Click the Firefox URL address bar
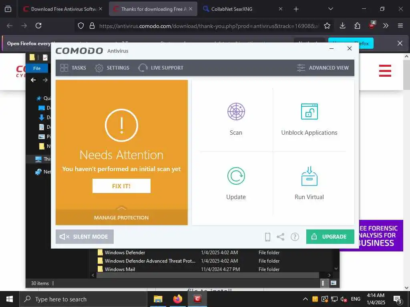 tap(209, 26)
